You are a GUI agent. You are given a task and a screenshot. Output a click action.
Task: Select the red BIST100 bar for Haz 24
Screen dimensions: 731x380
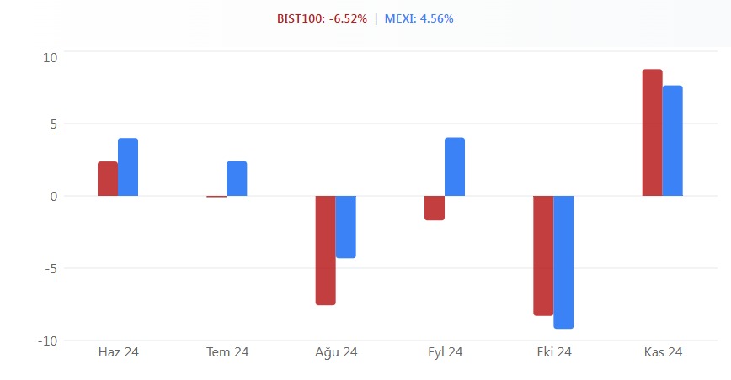108,178
